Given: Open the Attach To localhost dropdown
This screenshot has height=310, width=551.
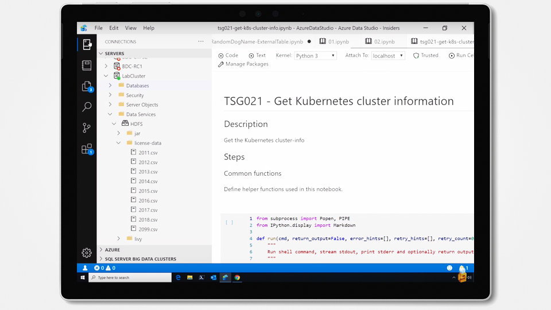Looking at the screenshot, I should coord(388,56).
